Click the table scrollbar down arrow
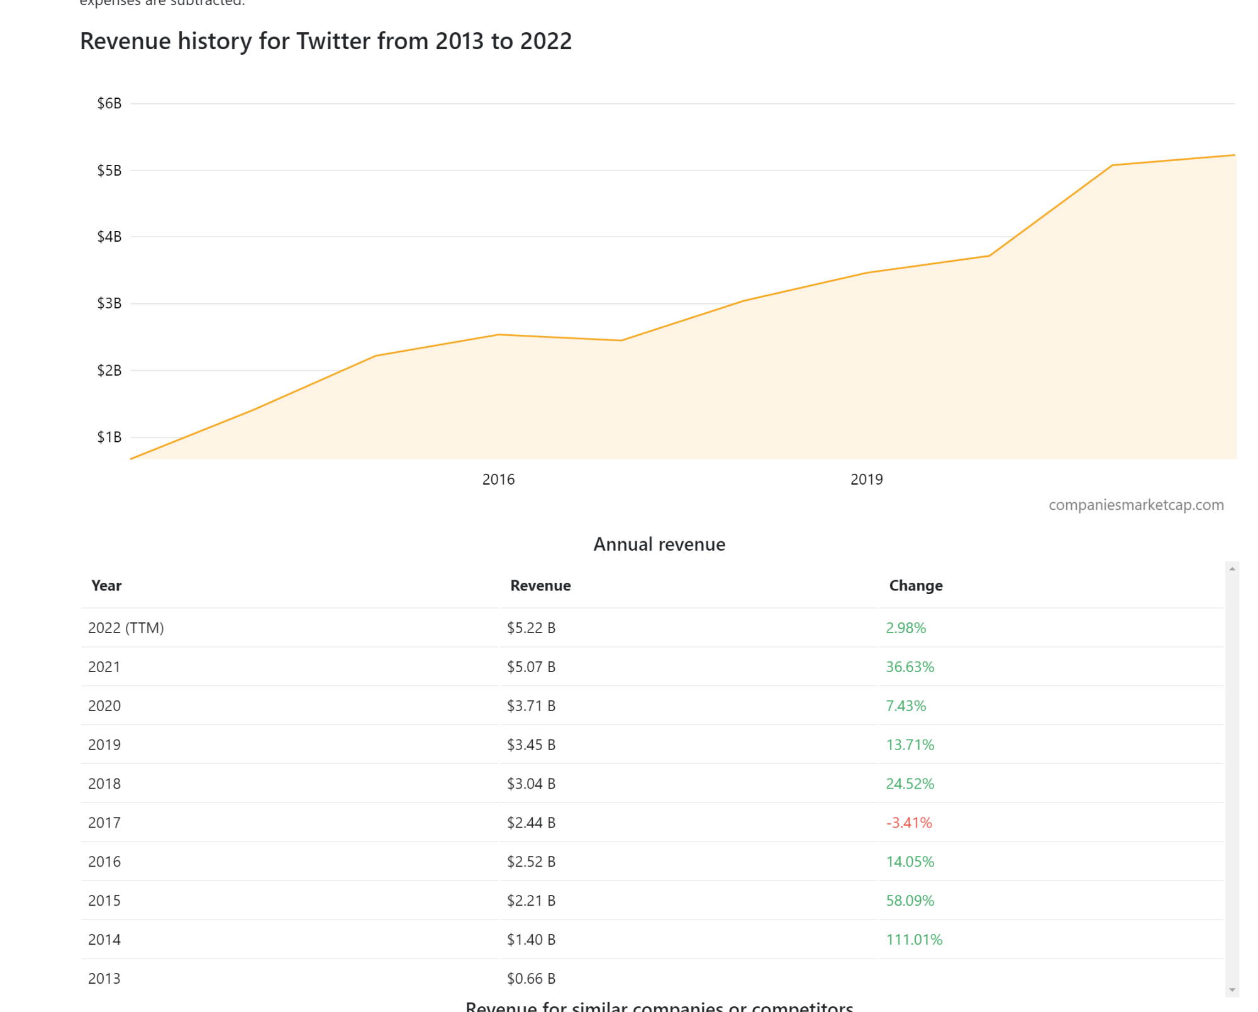Viewport: 1258px width, 1012px height. pyautogui.click(x=1232, y=989)
